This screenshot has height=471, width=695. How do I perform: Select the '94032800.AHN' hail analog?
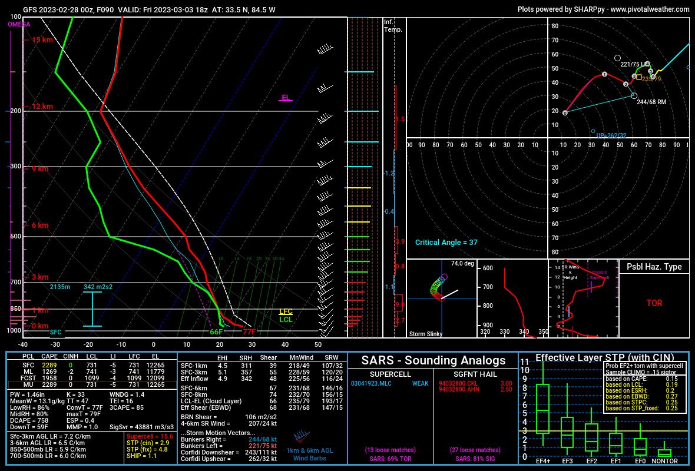pyautogui.click(x=458, y=389)
